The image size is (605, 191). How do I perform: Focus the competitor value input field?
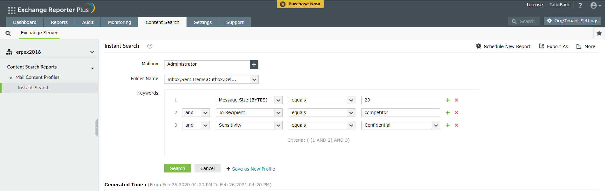[x=400, y=112]
